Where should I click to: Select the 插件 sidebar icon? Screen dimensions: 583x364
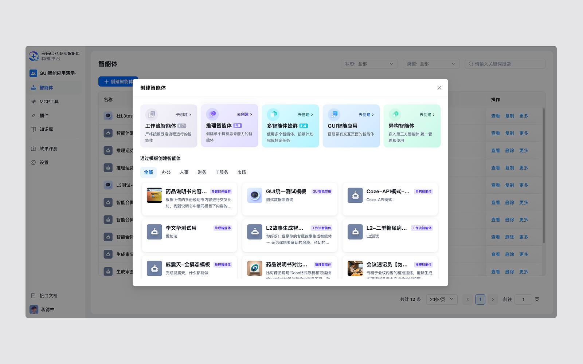click(34, 115)
